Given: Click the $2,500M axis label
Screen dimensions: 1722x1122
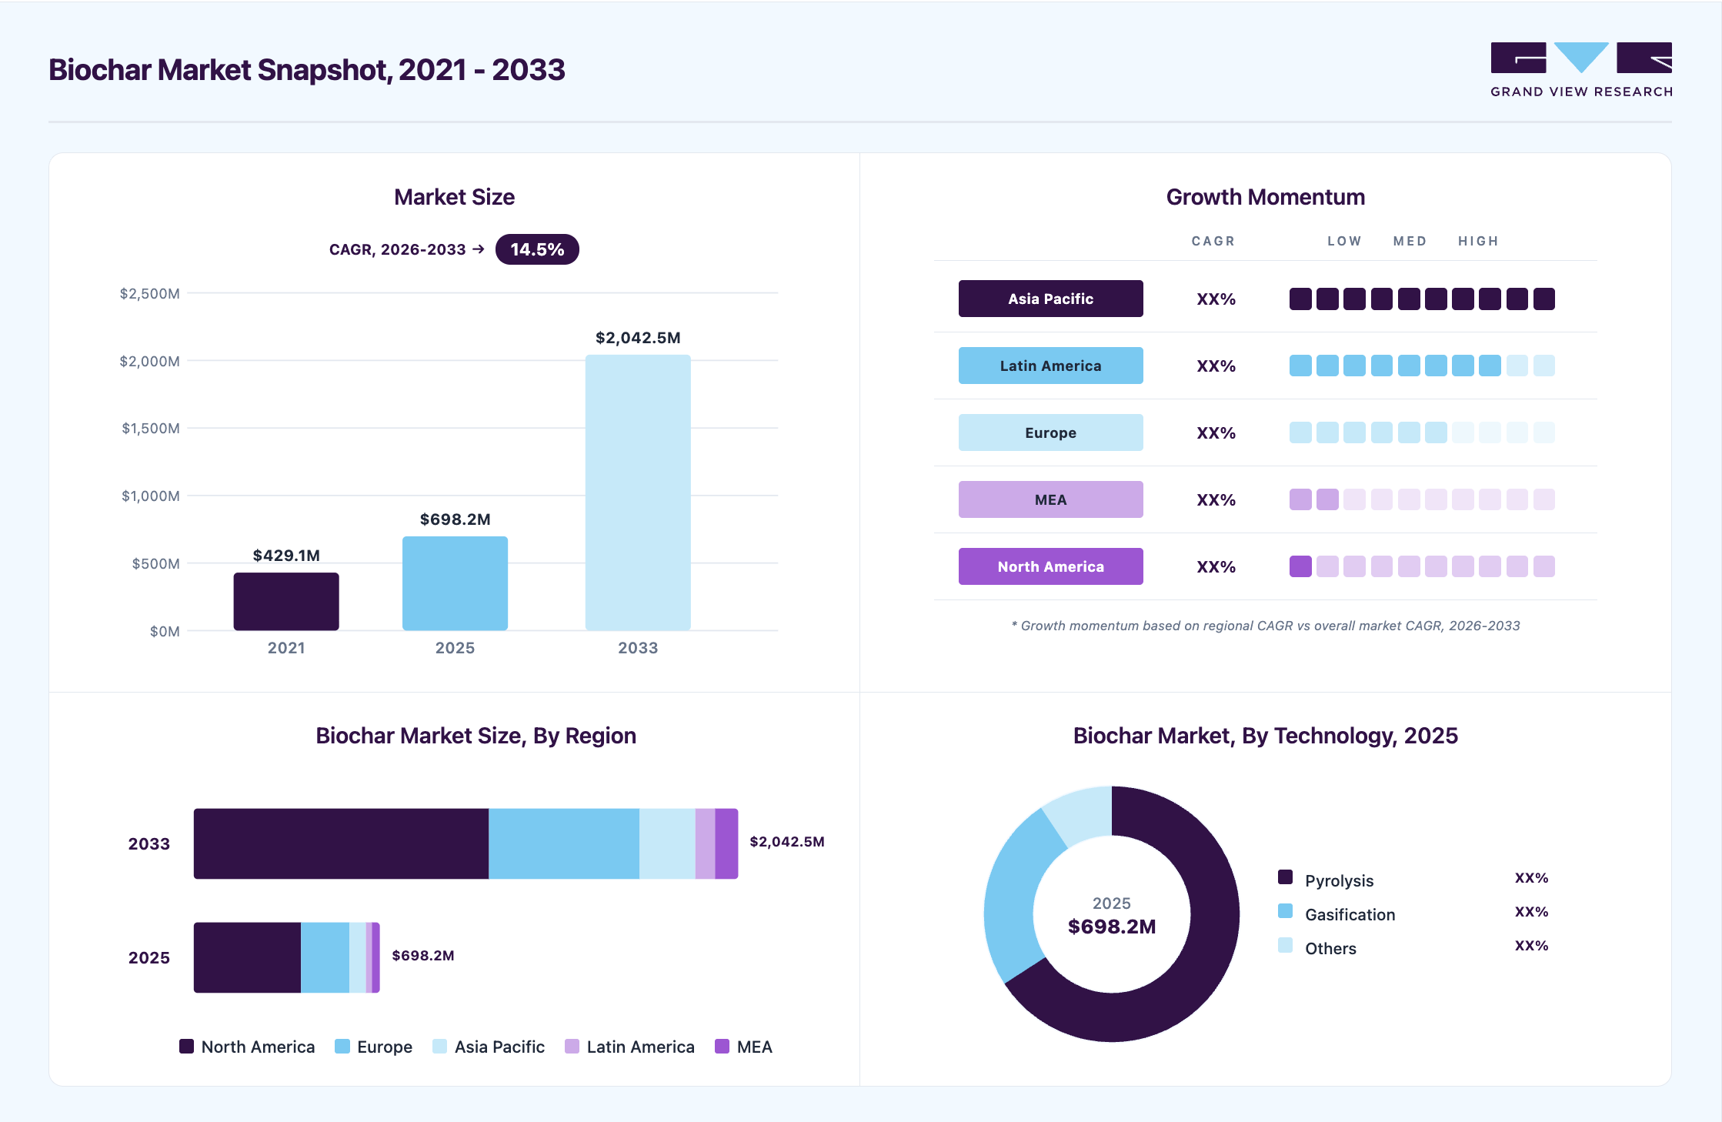Looking at the screenshot, I should pyautogui.click(x=150, y=293).
